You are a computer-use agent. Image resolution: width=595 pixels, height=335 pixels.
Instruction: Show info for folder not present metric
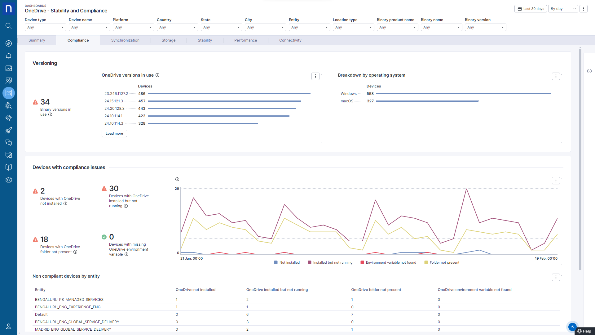click(75, 252)
